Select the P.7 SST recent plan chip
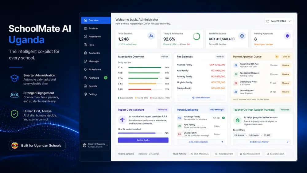The height and width of the screenshot is (173, 307). (x=267, y=135)
